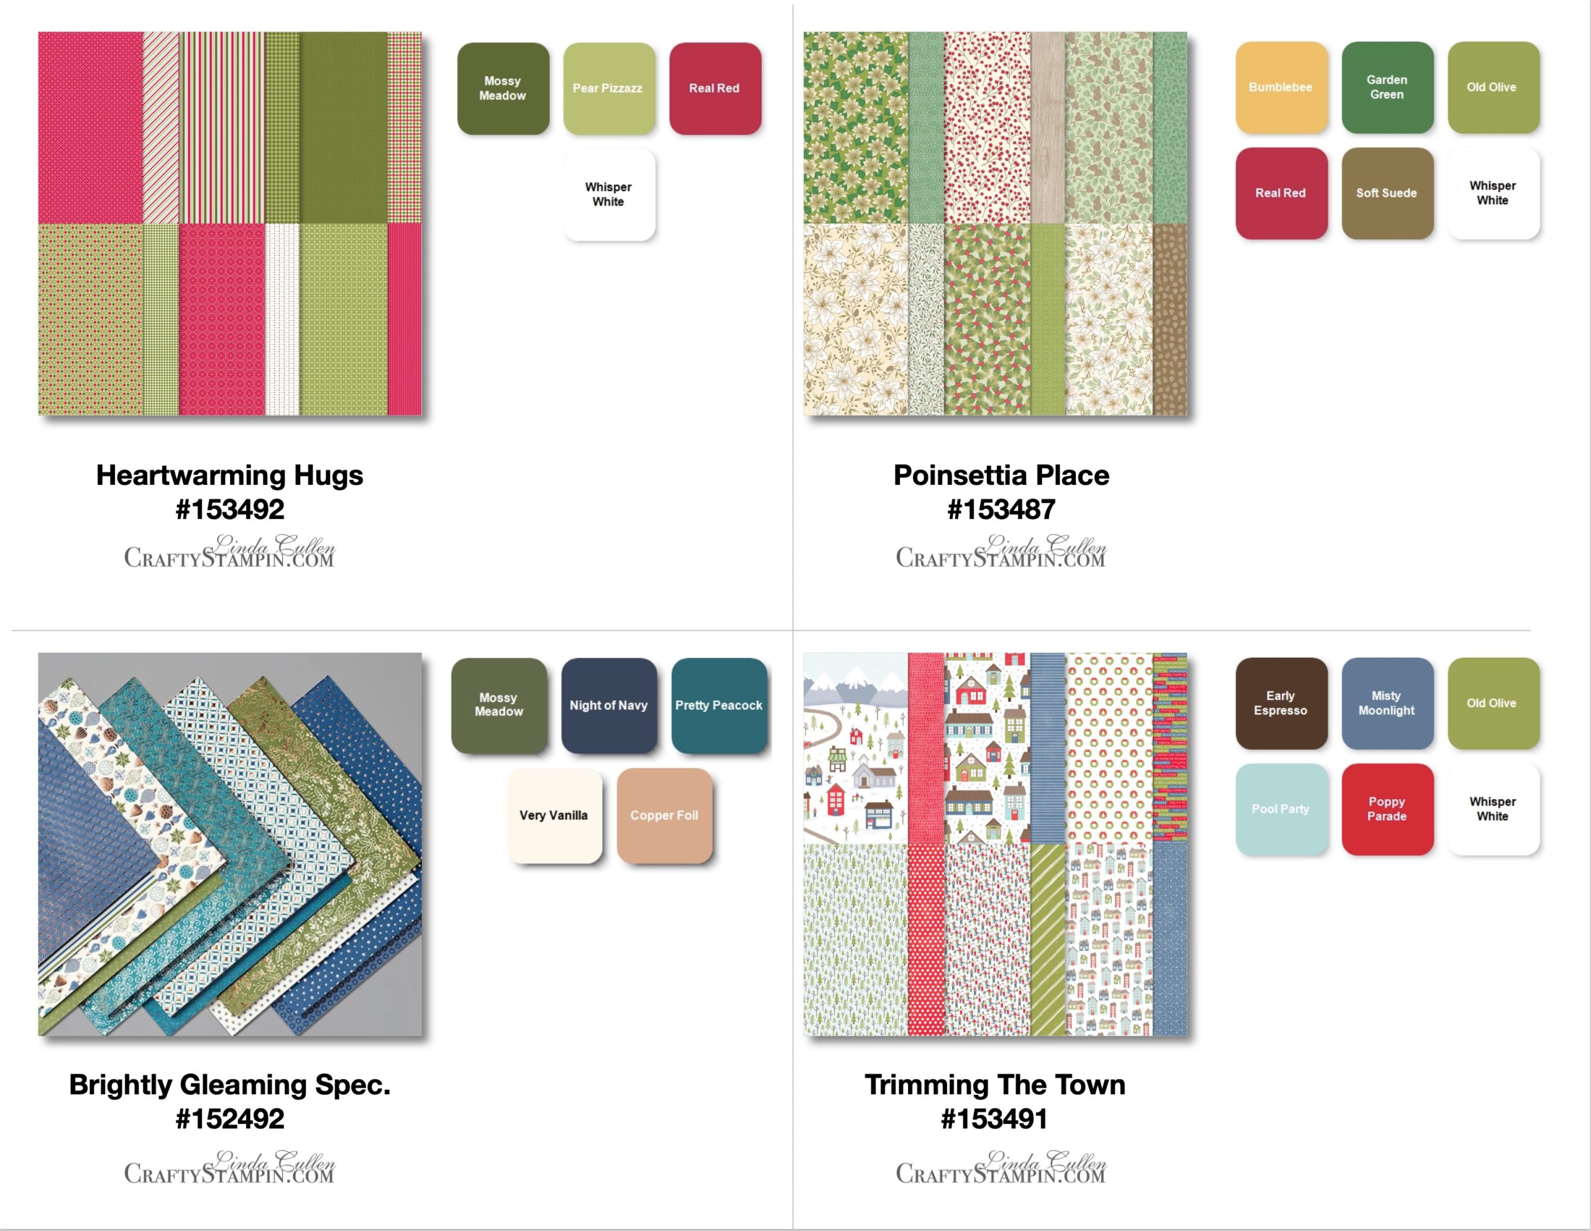Click the Pool Party swatch
The width and height of the screenshot is (1591, 1231).
1282,809
